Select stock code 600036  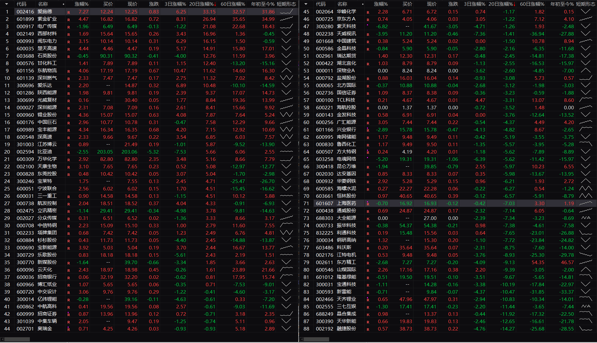pyautogui.click(x=25, y=277)
